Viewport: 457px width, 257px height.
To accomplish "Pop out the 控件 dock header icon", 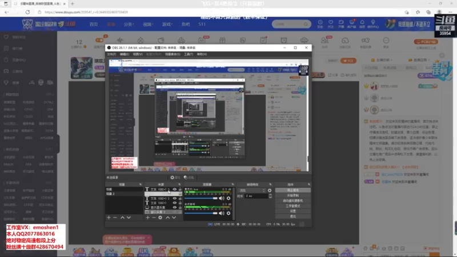I will (309, 184).
